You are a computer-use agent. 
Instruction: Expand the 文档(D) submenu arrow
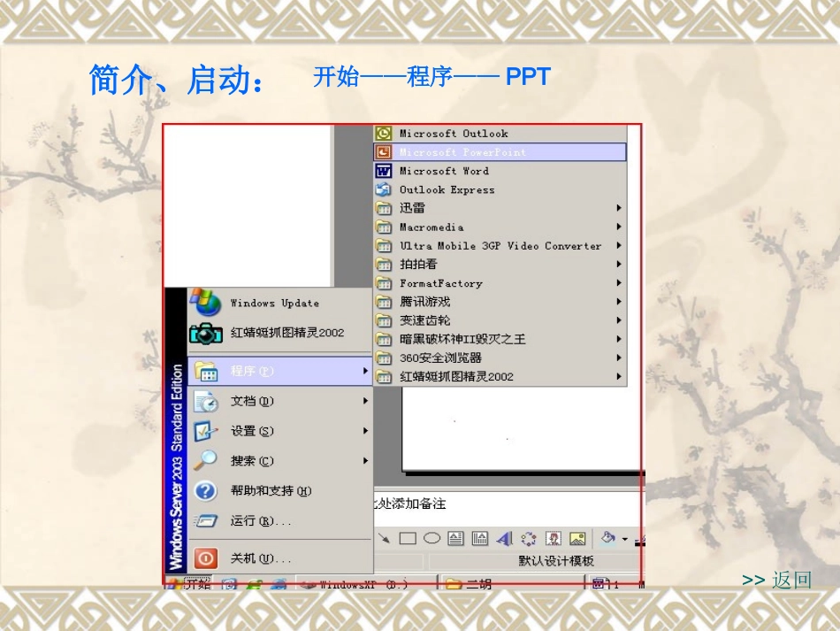pos(365,401)
